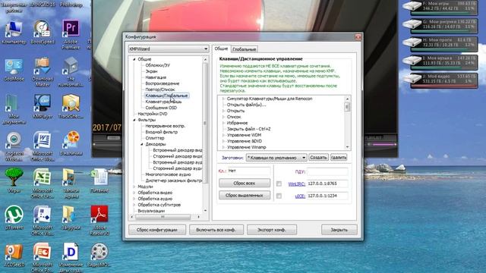Open drive F: Мои игры gadget
The image size is (486, 273).
pos(440,8)
